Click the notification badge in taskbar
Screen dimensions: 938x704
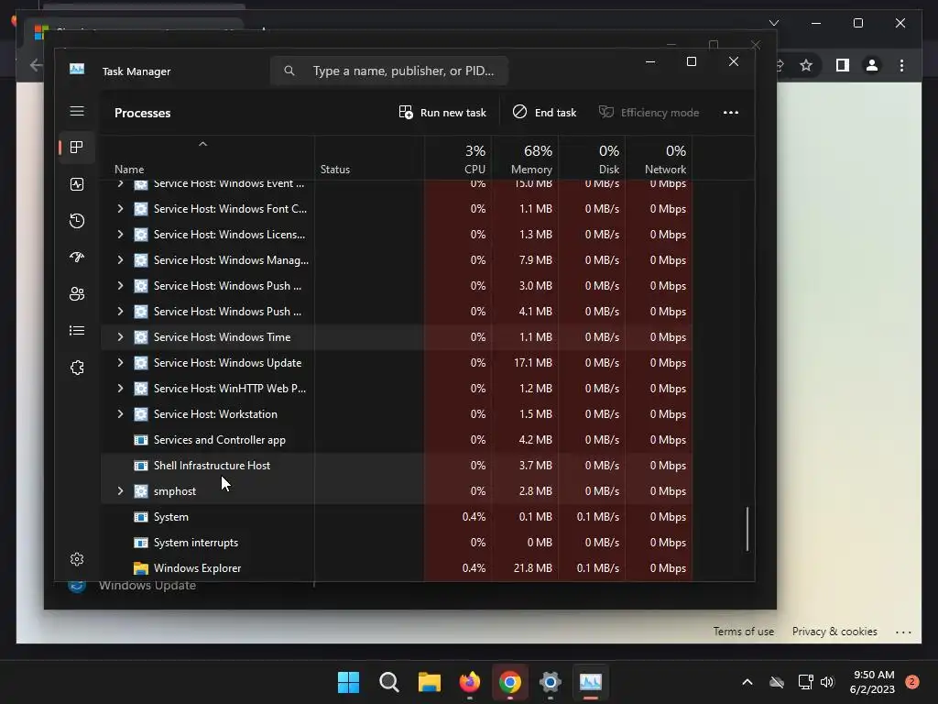pos(911,682)
